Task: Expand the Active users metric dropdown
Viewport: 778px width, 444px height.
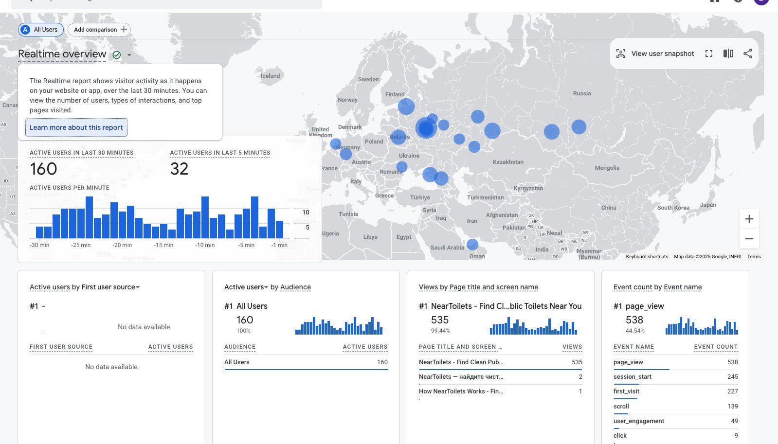Action: 266,287
